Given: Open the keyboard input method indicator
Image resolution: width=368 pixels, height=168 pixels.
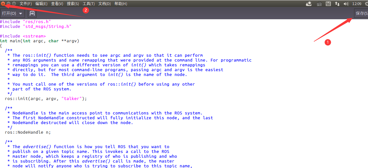Looking at the screenshot, I should 319,4.
